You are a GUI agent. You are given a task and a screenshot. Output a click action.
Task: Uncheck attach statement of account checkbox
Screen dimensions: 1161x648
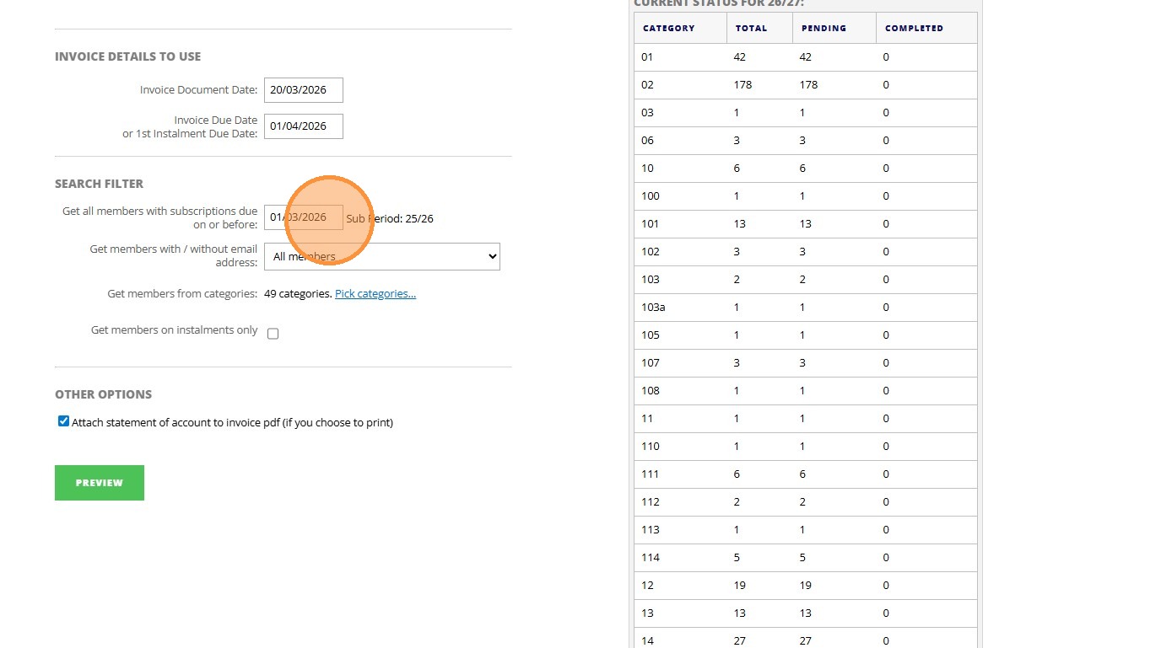63,421
